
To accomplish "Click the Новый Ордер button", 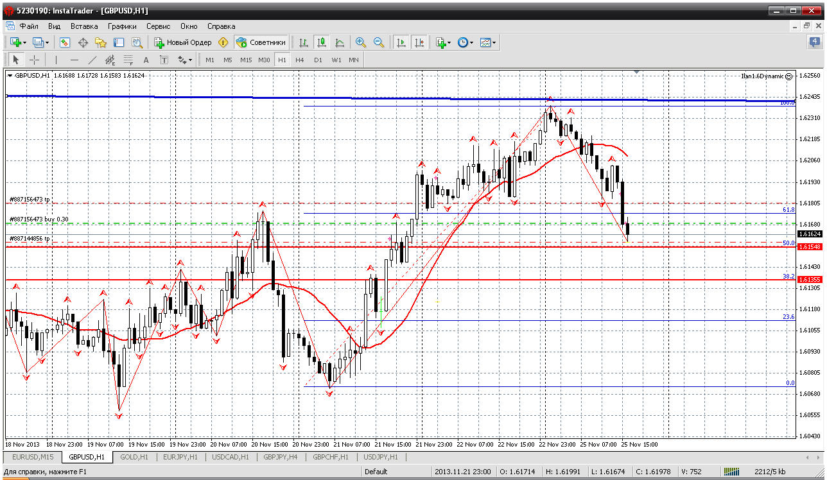I will [x=182, y=42].
